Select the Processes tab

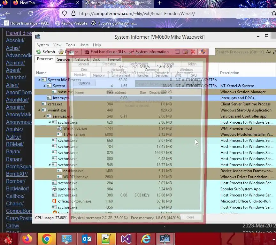pyautogui.click(x=45, y=59)
